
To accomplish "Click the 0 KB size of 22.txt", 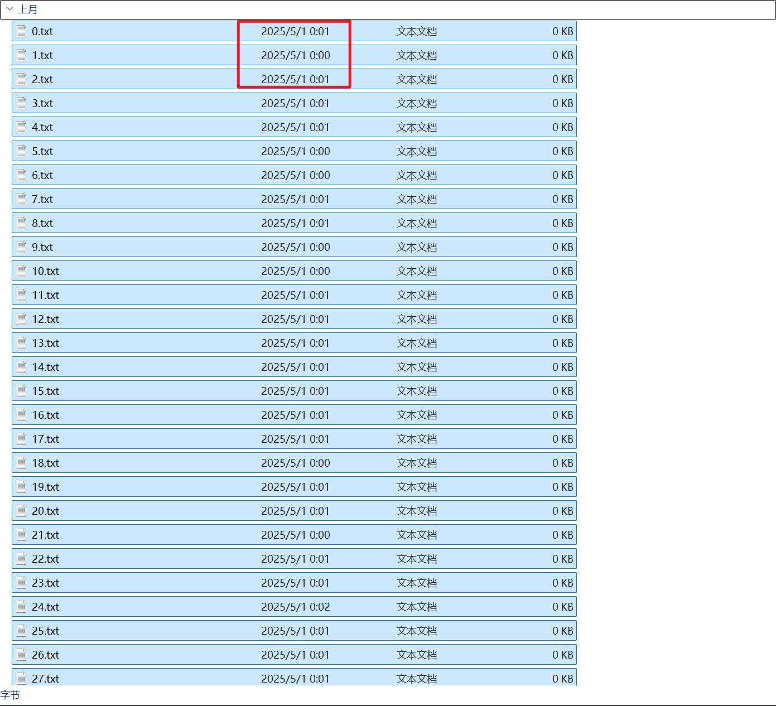I will (563, 559).
